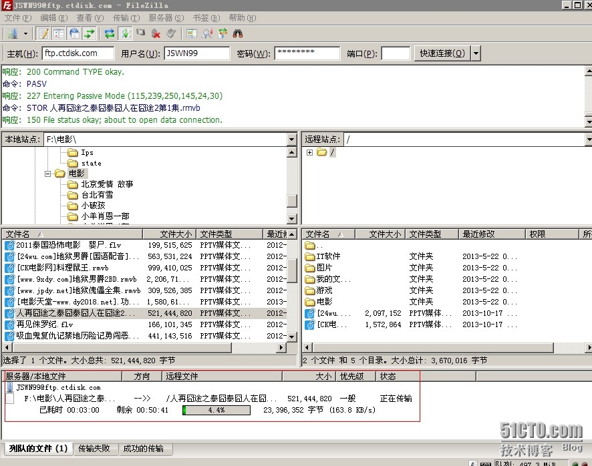Sort remote files by 权限 column
The image size is (592, 466).
552,234
